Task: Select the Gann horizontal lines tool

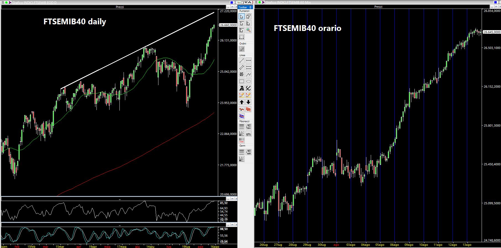Action: pos(242,152)
